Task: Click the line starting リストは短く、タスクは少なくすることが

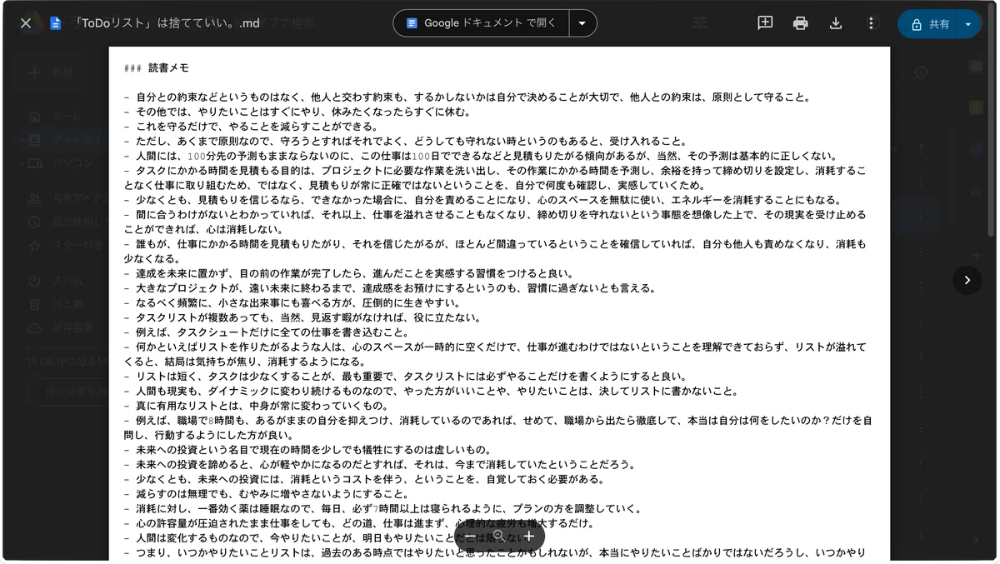Action: (405, 377)
